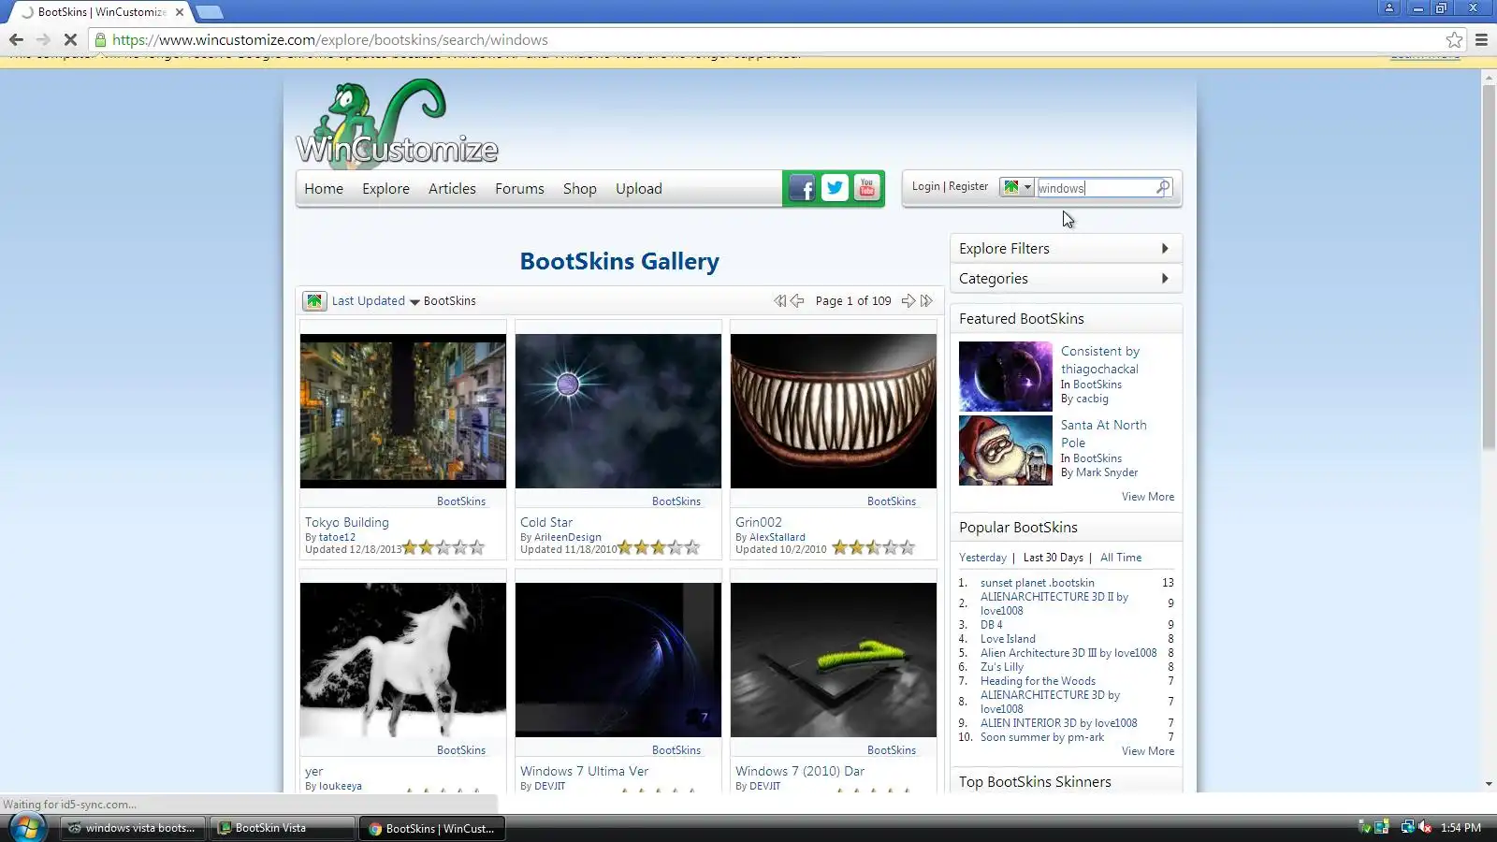This screenshot has height=842, width=1497.
Task: Bookmark this page with the star
Action: pyautogui.click(x=1454, y=39)
